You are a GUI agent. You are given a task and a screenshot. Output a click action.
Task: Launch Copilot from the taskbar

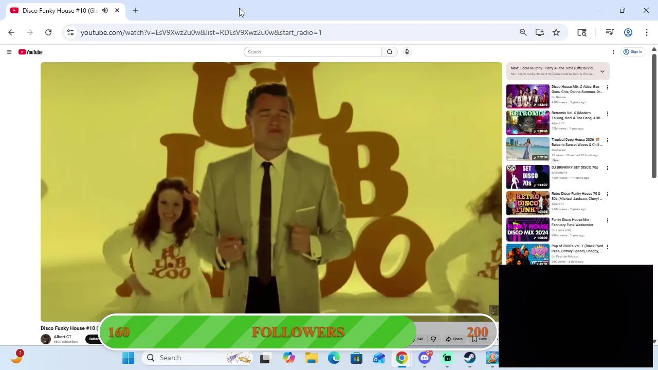click(x=289, y=358)
